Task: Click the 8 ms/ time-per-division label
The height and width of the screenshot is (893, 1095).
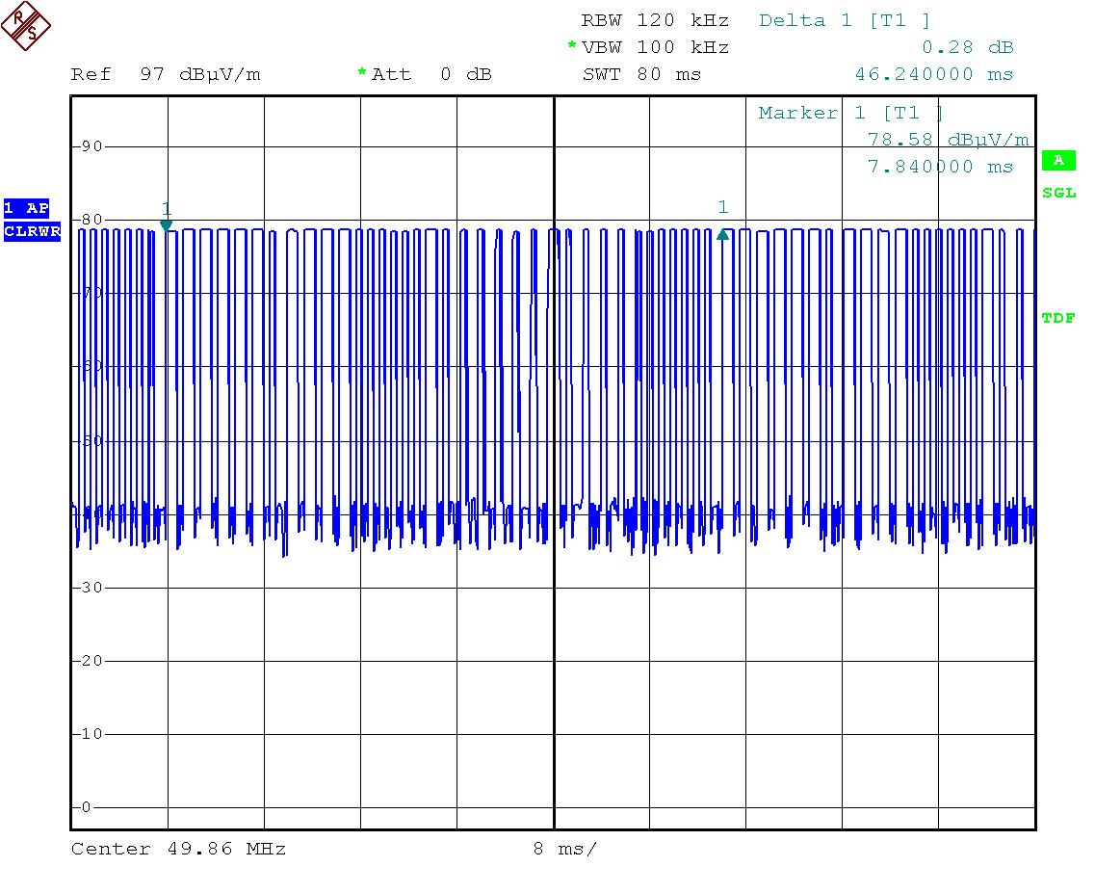Action: tap(564, 849)
